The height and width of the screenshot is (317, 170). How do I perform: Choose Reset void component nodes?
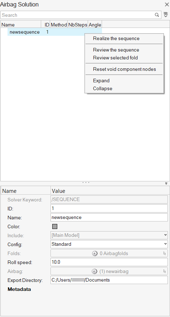pyautogui.click(x=125, y=69)
